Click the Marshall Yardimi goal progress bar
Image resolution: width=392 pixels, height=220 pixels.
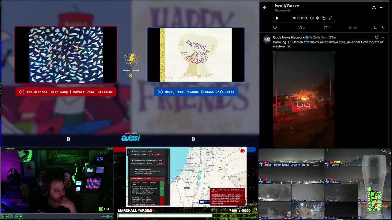184,216
